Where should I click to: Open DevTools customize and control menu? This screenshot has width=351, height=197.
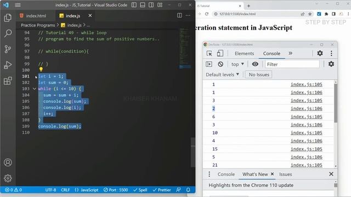(x=331, y=53)
